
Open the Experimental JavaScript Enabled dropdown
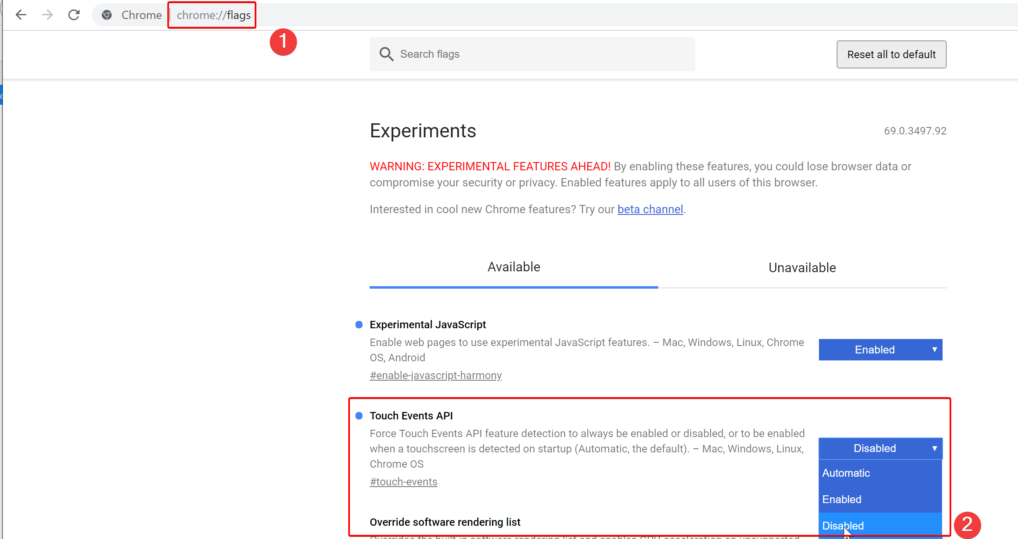[874, 350]
